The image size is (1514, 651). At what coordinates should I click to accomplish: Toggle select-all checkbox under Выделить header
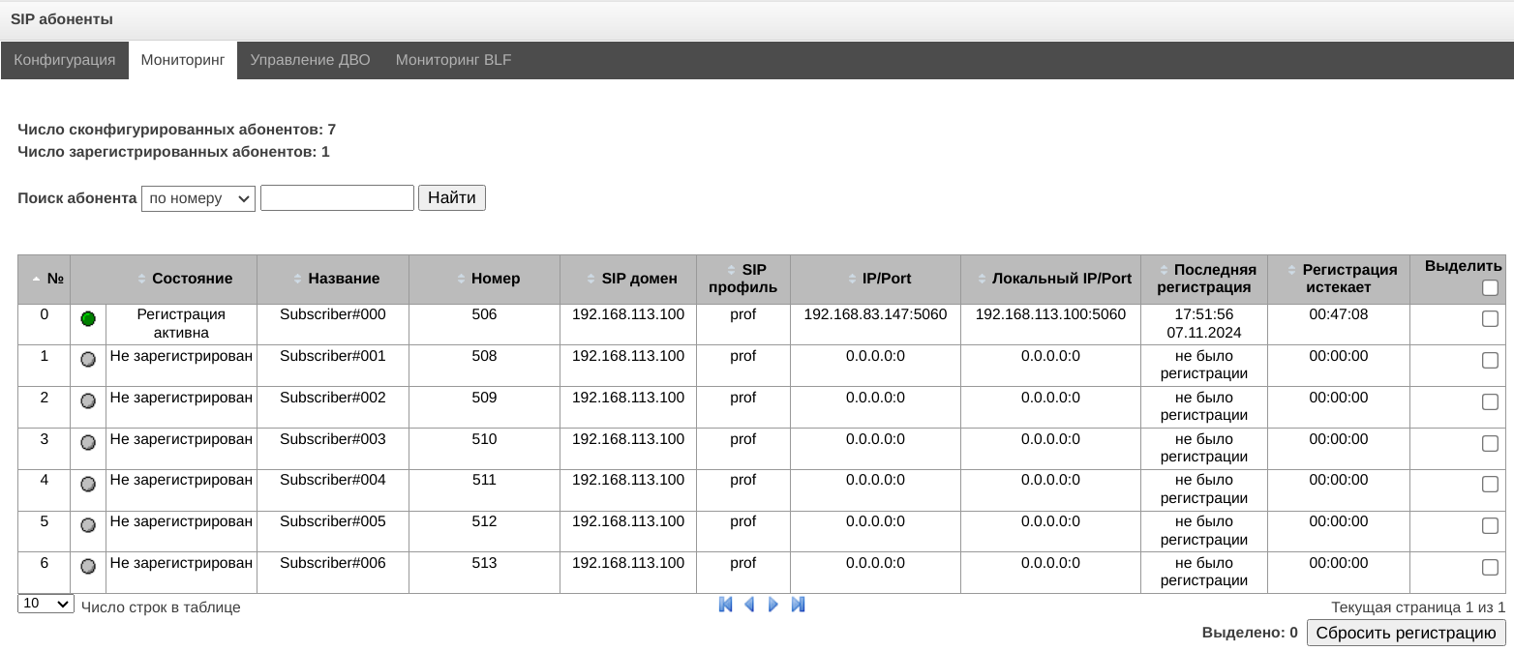point(1490,287)
